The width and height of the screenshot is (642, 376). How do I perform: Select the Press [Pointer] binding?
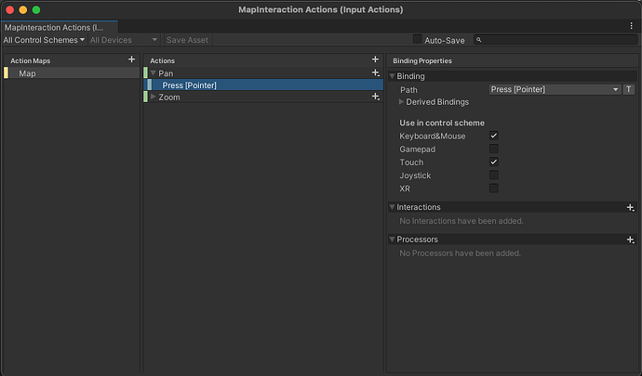tap(189, 85)
